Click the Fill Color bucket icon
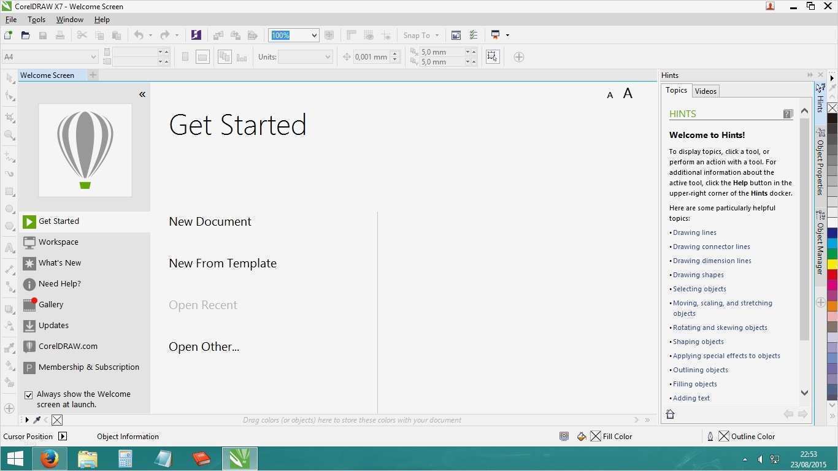The height and width of the screenshot is (471, 838). 582,437
